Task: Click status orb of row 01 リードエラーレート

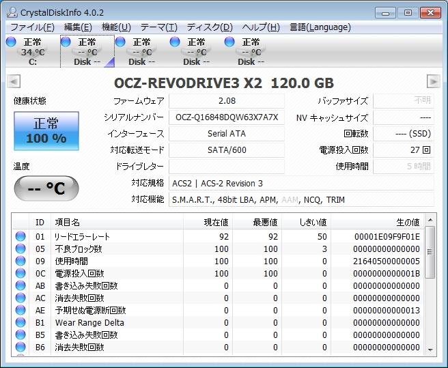Action: point(20,236)
